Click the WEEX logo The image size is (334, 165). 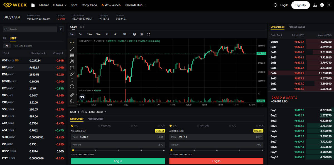pos(15,5)
